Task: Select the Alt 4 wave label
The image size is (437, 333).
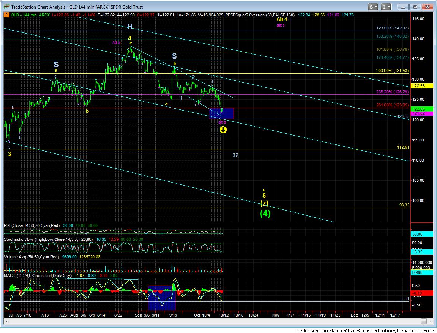Action: (282, 19)
